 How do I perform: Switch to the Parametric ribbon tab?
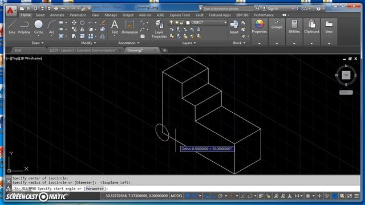pos(78,15)
